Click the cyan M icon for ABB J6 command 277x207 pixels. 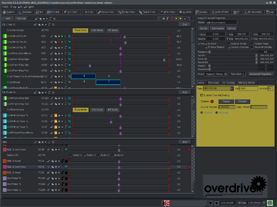(x=66, y=167)
